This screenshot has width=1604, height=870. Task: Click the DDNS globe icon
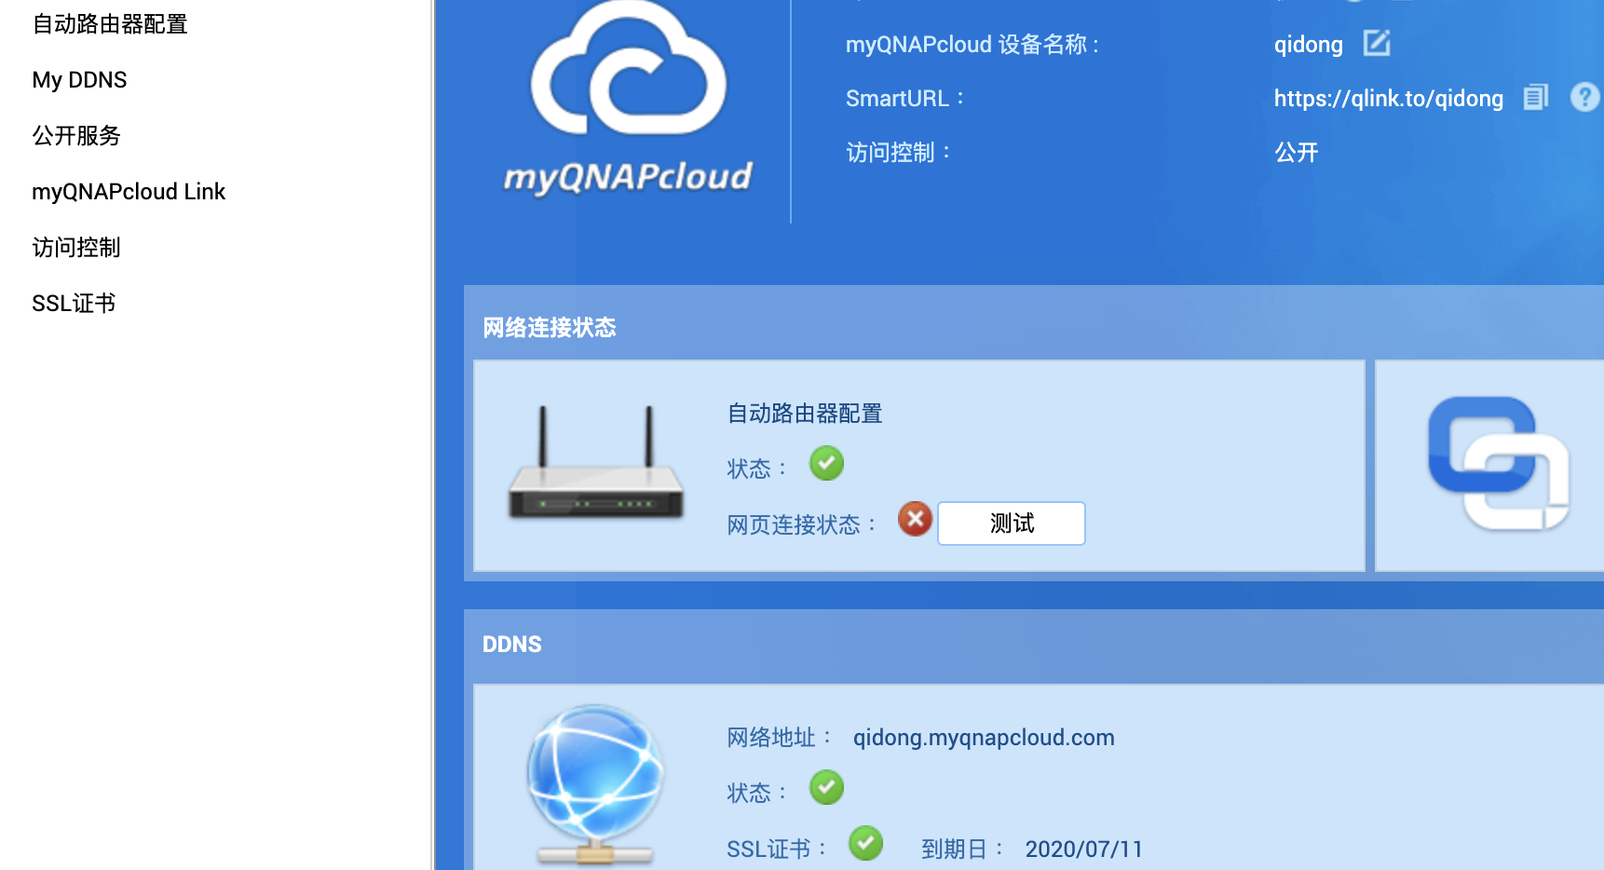click(595, 784)
